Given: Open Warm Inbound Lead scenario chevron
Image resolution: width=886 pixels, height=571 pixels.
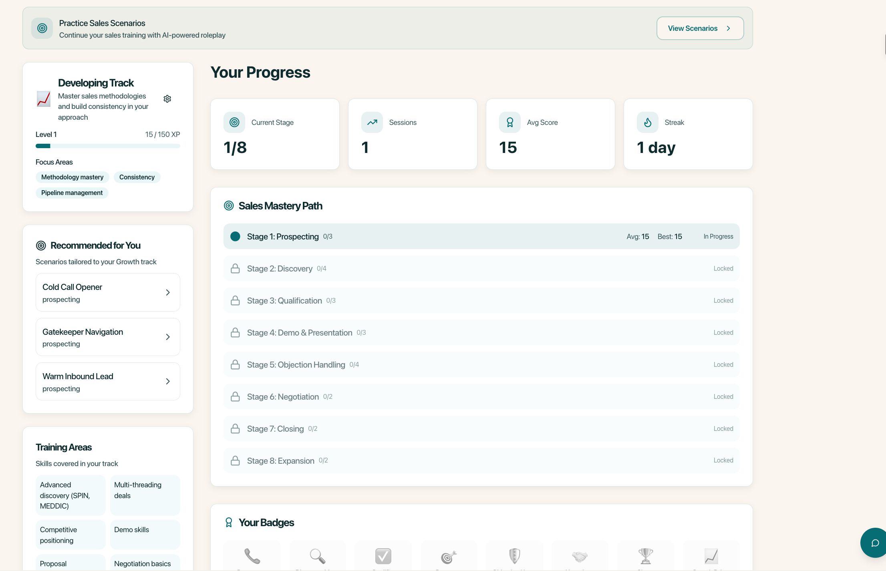Looking at the screenshot, I should (168, 382).
